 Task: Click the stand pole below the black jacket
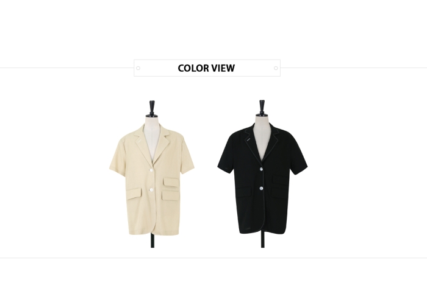[x=262, y=240]
